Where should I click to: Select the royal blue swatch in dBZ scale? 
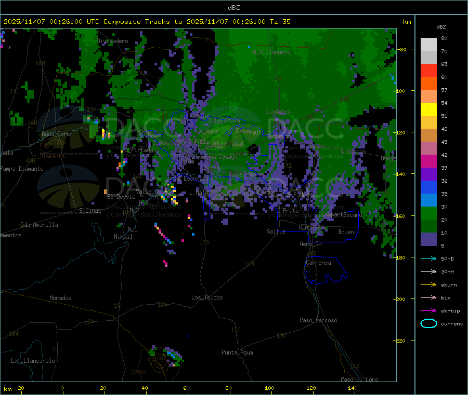428,187
